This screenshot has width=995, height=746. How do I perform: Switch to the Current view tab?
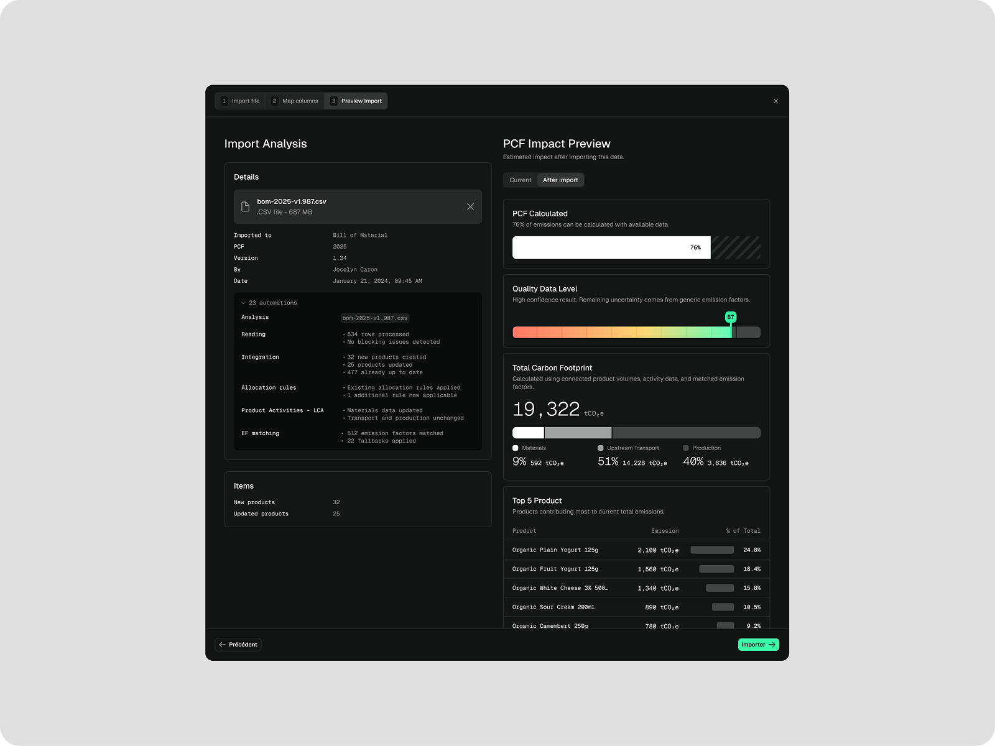tap(520, 180)
